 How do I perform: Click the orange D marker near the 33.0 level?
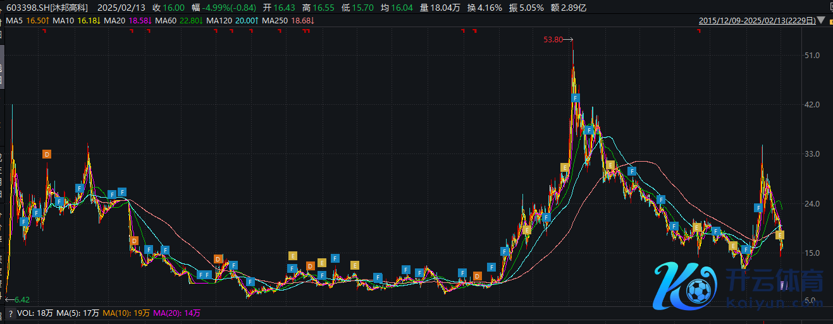[x=47, y=154]
